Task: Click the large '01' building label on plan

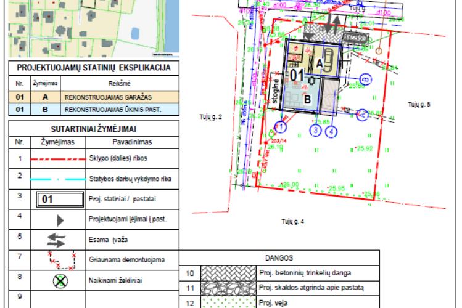Action: pos(297,75)
